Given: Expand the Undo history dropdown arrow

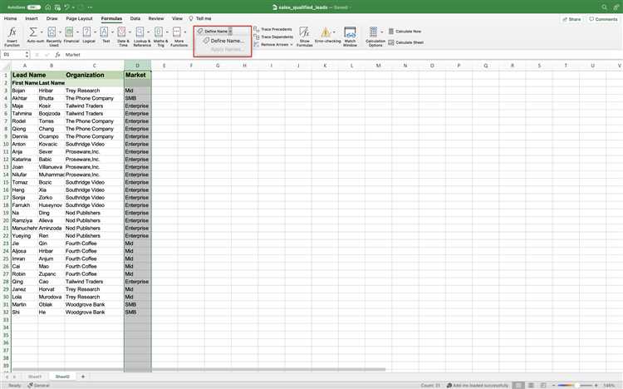Looking at the screenshot, I should click(73, 7).
